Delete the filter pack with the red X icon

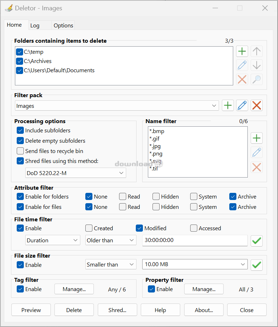pos(257,105)
